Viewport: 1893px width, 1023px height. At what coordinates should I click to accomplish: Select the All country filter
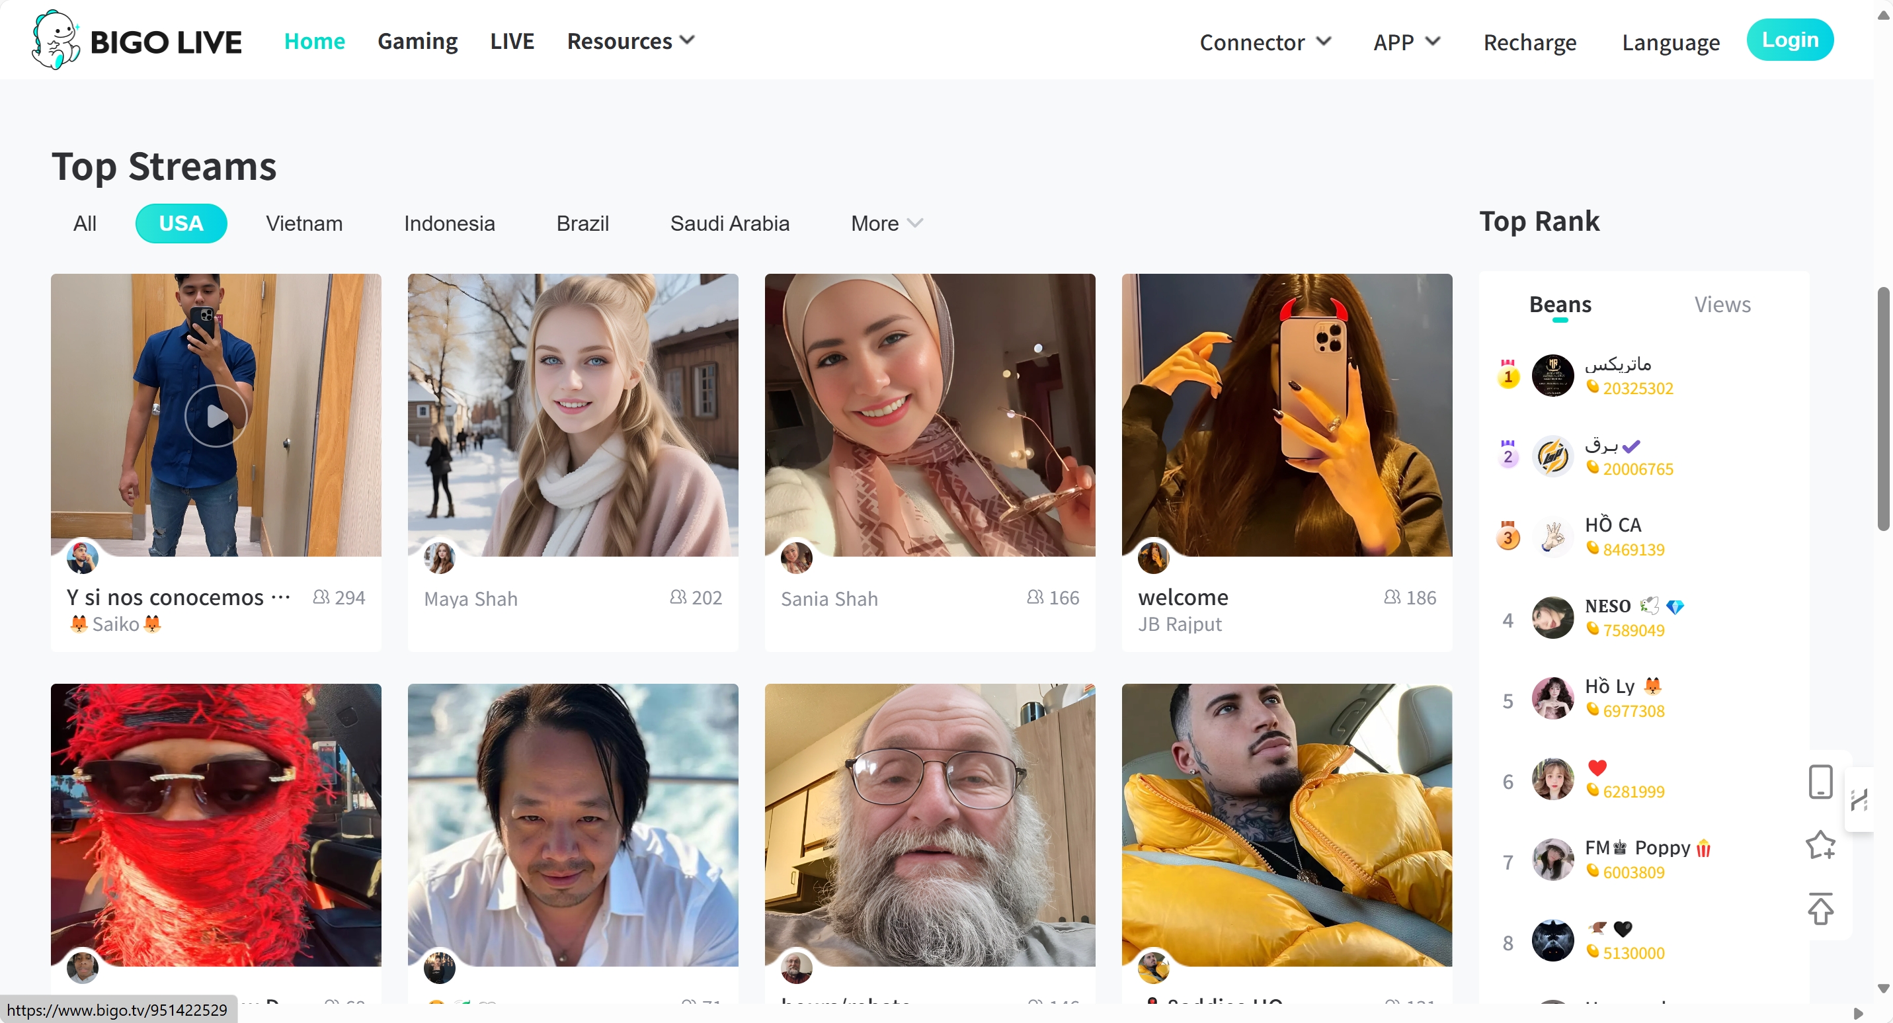click(x=85, y=224)
